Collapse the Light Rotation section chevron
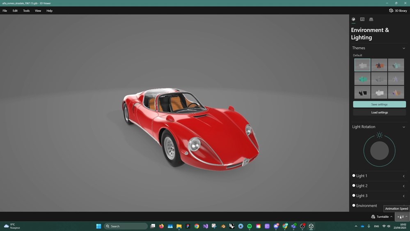Viewport: 410px width, 231px height. pos(404,127)
